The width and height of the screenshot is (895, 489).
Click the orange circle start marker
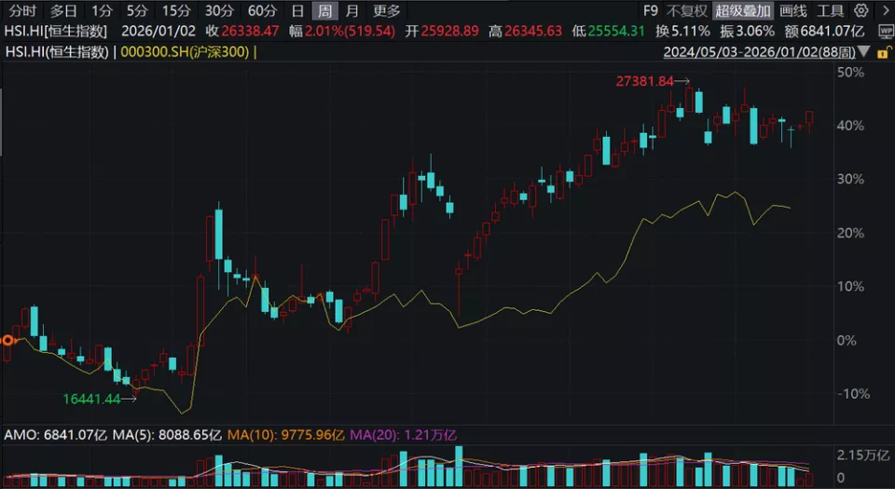[x=7, y=341]
